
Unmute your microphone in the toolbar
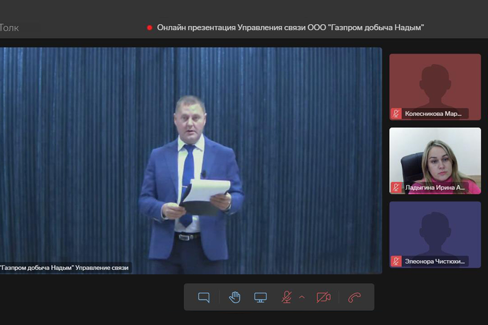(x=286, y=297)
